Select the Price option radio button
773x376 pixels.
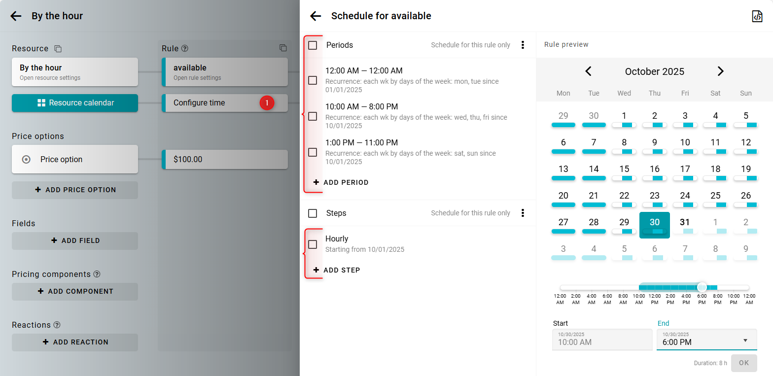pyautogui.click(x=27, y=160)
